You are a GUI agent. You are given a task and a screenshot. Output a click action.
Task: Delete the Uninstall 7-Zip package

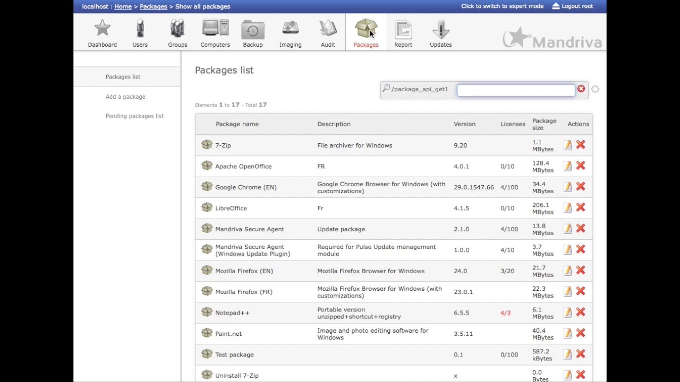(x=581, y=376)
